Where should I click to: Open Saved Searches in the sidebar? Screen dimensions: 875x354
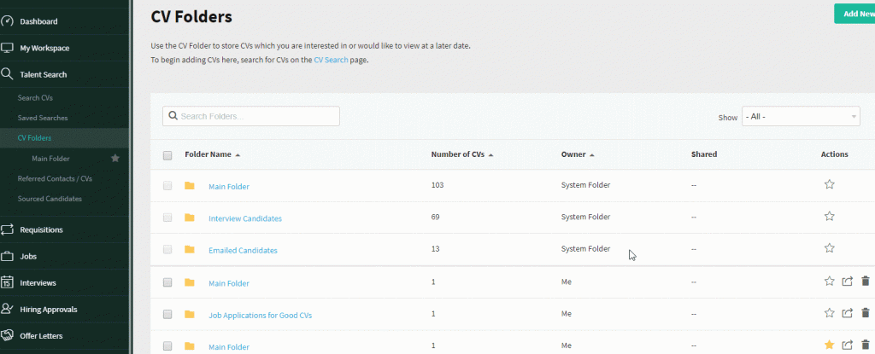43,119
